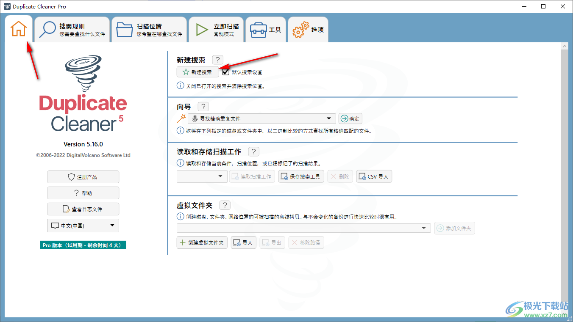Click the CSV 导入 button
The width and height of the screenshot is (573, 322).
374,176
